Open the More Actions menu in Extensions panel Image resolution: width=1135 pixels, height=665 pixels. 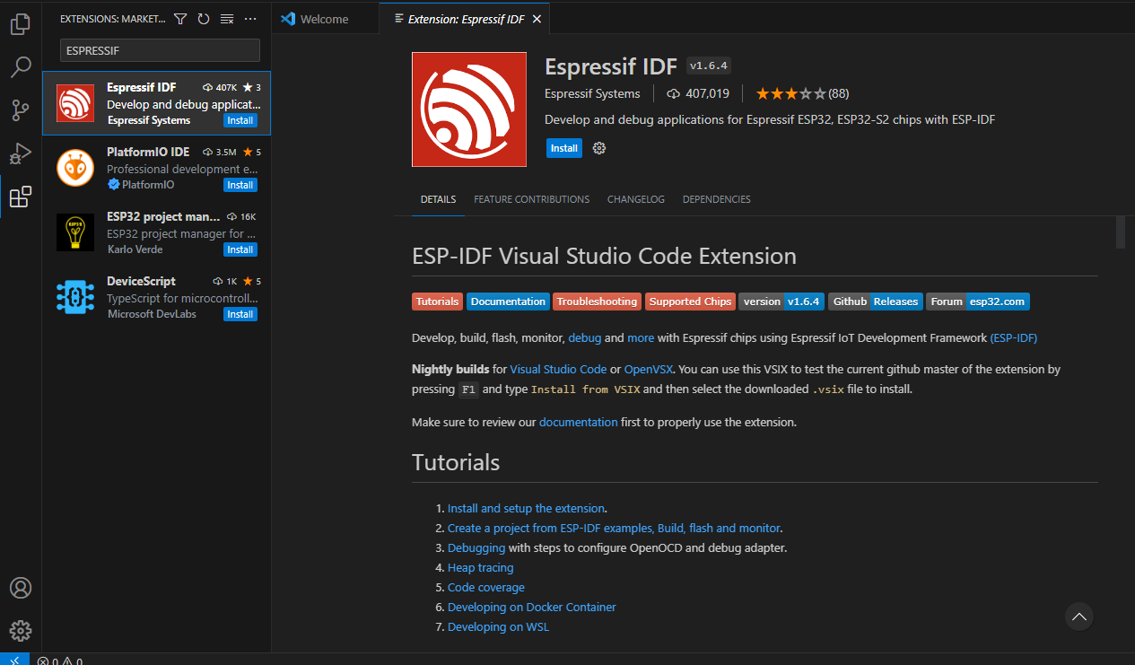click(249, 18)
